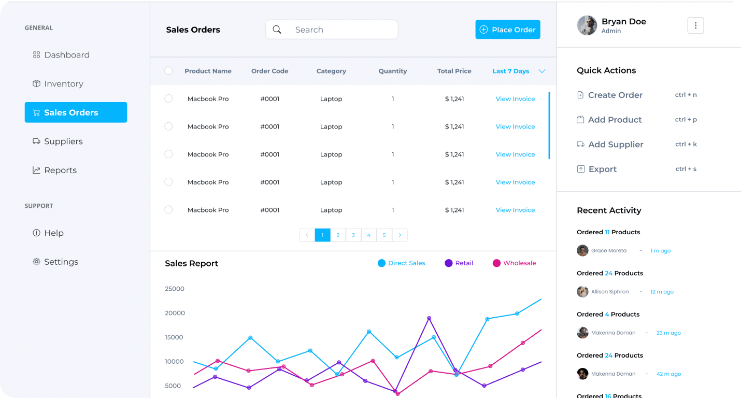Toggle the select-all checkbox in table header
The width and height of the screenshot is (741, 398).
[168, 71]
